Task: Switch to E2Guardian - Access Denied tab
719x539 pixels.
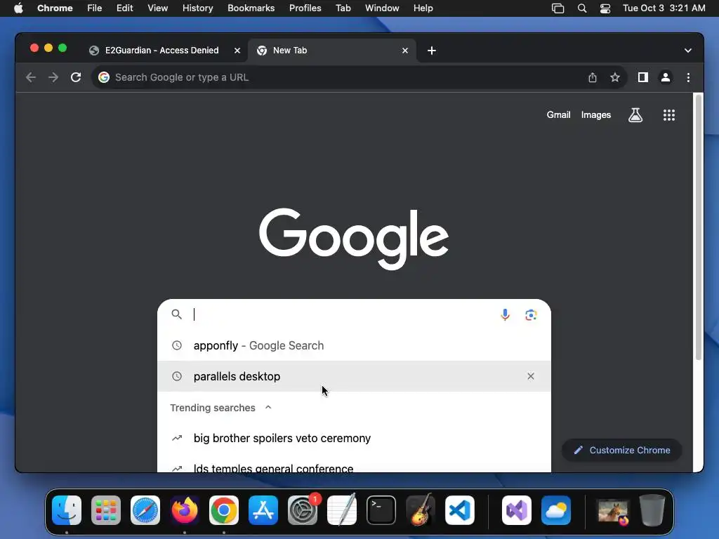Action: click(162, 51)
